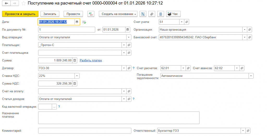Open calendar for the Дата field
The height and width of the screenshot is (136, 267).
pos(77,22)
